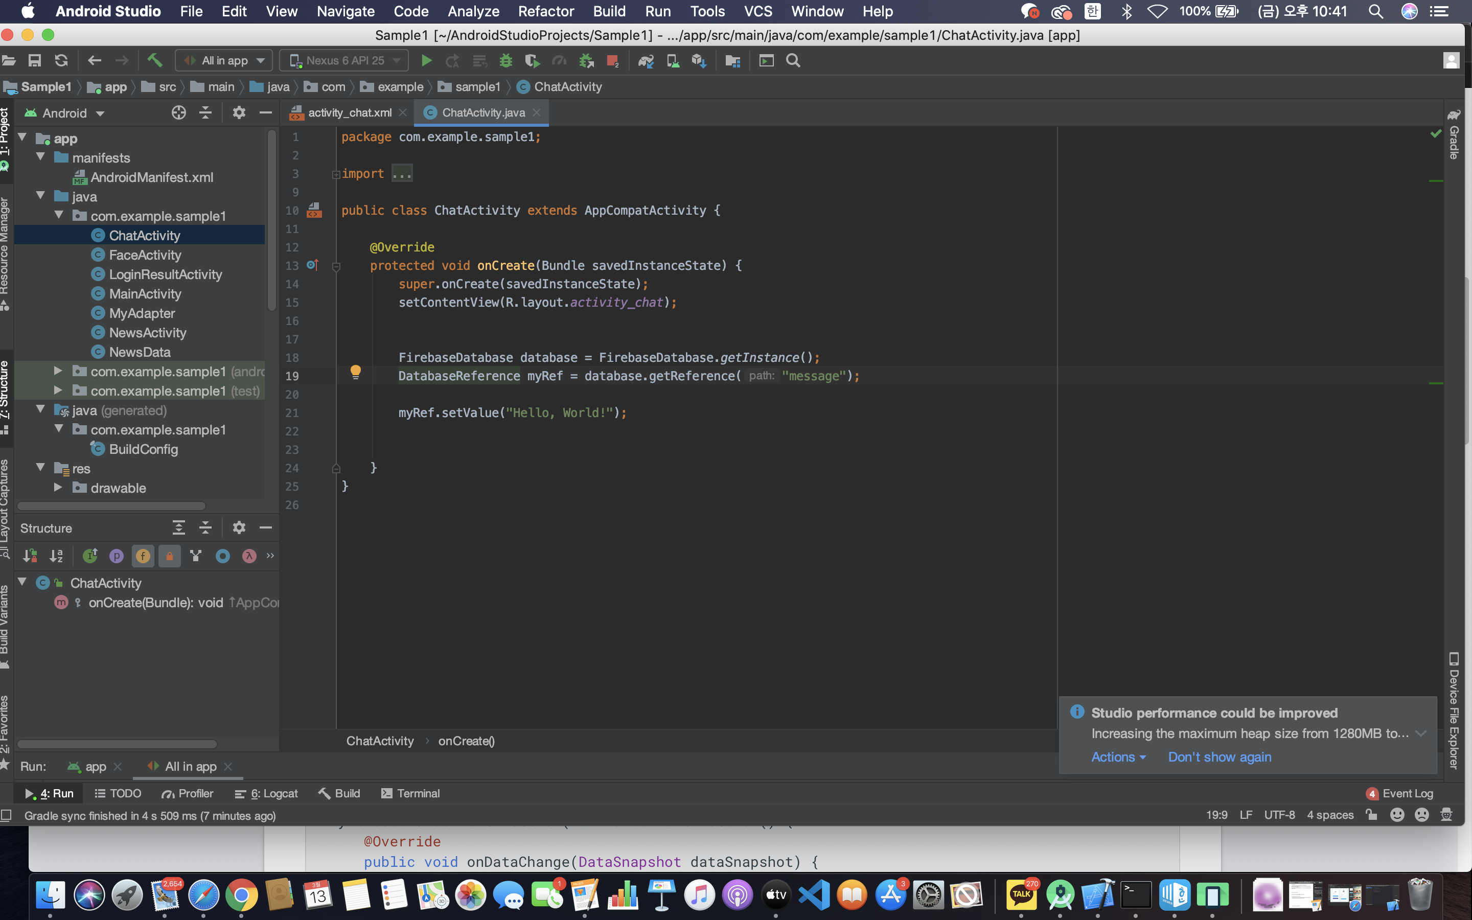This screenshot has width=1472, height=920.
Task: Switch to the activity_chat.xml editor tab
Action: (x=349, y=112)
